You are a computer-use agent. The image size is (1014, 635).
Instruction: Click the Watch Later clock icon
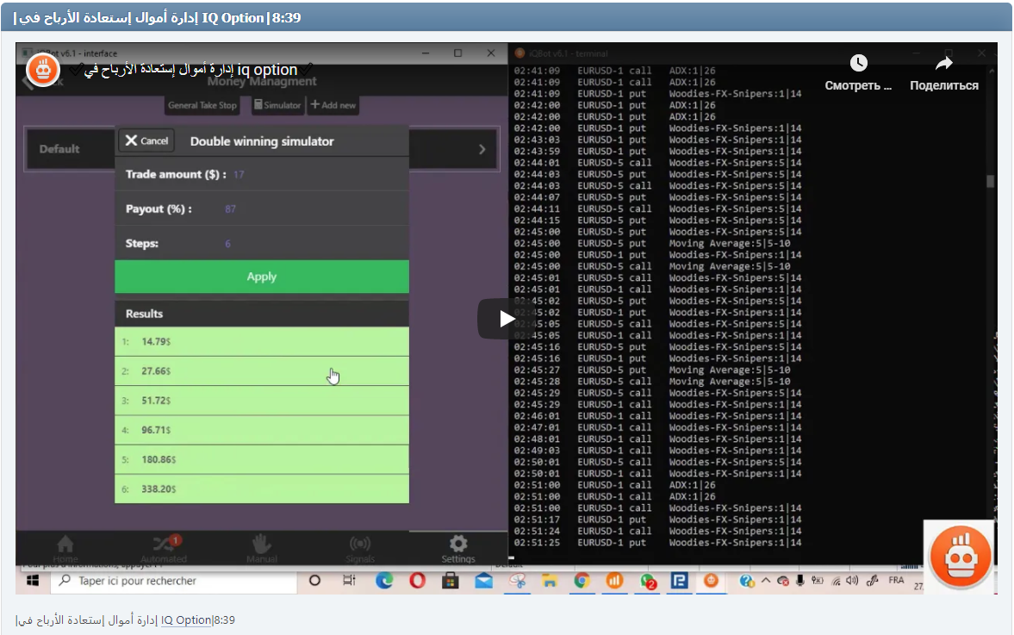coord(858,64)
